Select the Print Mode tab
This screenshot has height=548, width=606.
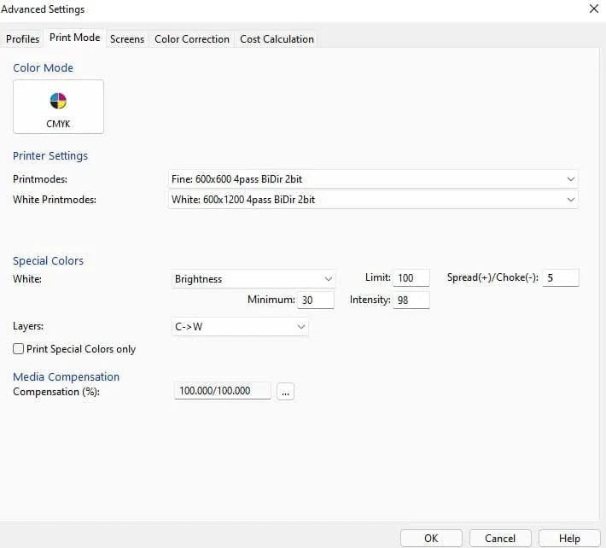coord(75,38)
